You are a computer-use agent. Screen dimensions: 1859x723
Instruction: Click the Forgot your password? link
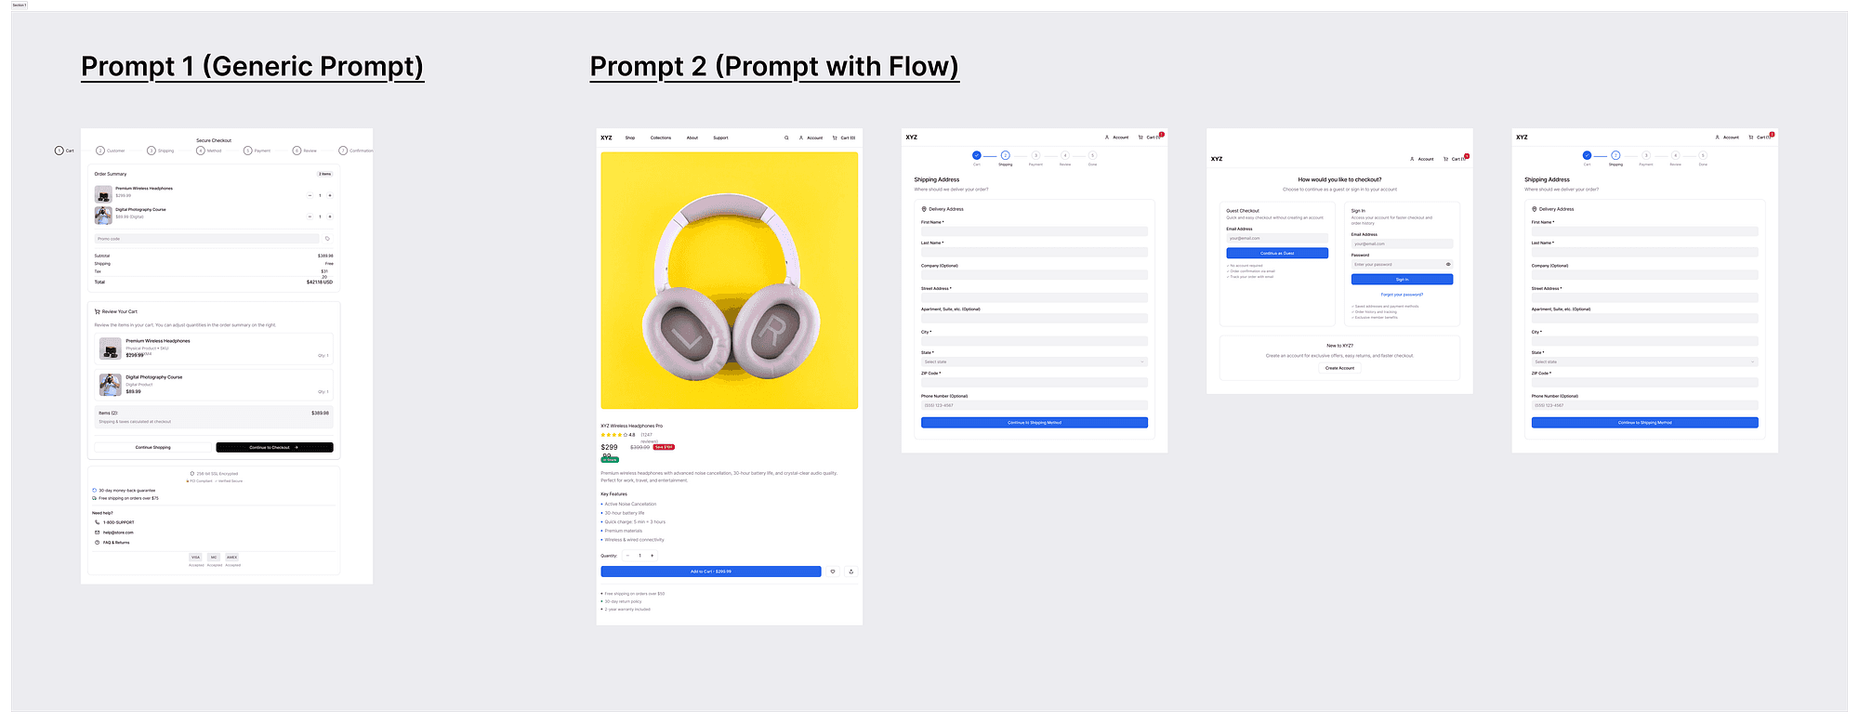[x=1402, y=295]
